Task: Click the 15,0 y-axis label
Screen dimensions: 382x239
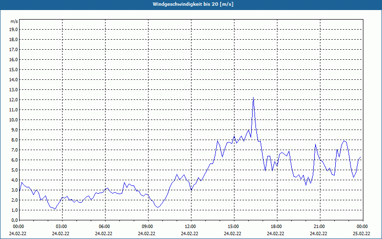Action: 13,69
